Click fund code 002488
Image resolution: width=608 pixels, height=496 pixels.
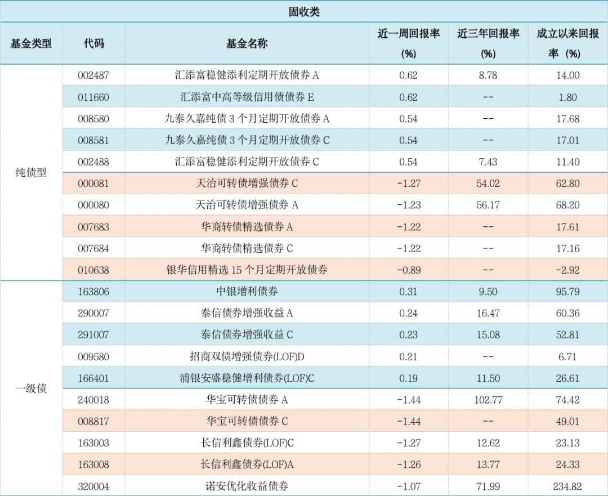pos(93,162)
